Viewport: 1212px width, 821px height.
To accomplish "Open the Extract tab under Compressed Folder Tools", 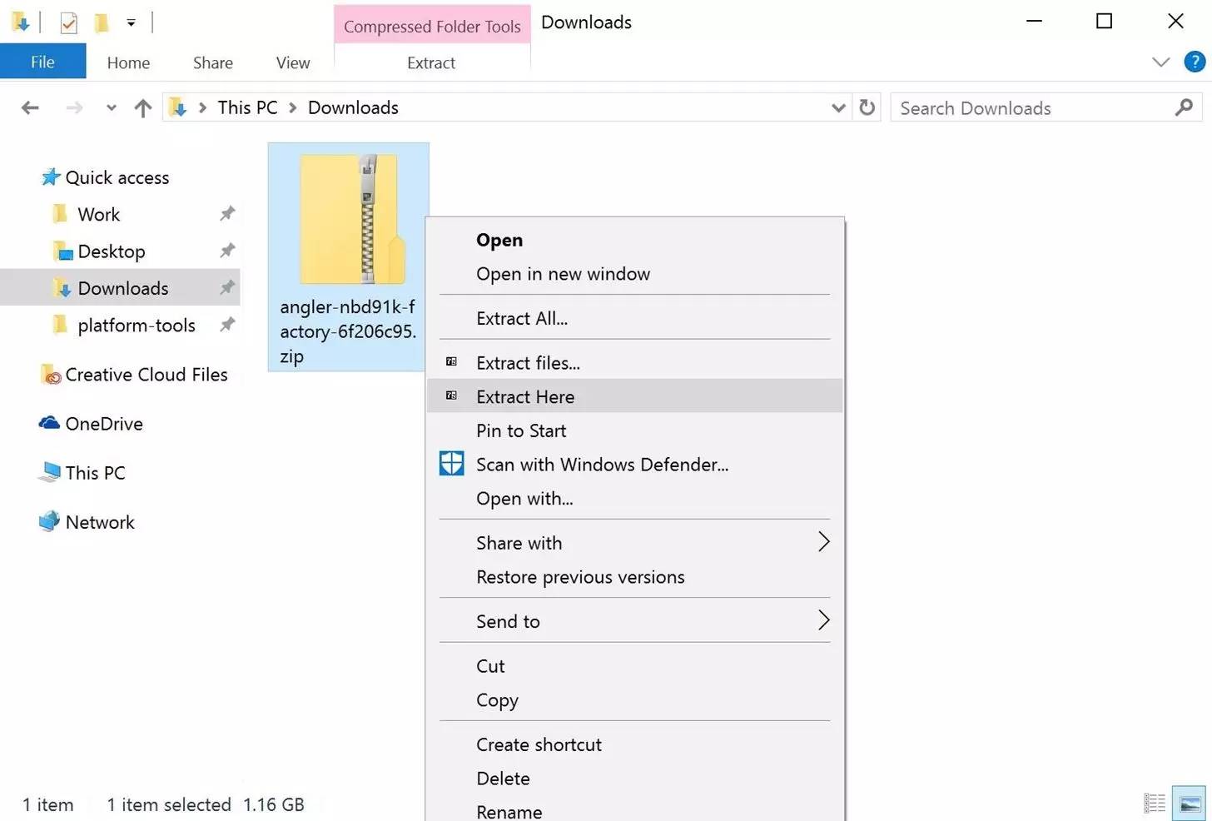I will coord(430,62).
